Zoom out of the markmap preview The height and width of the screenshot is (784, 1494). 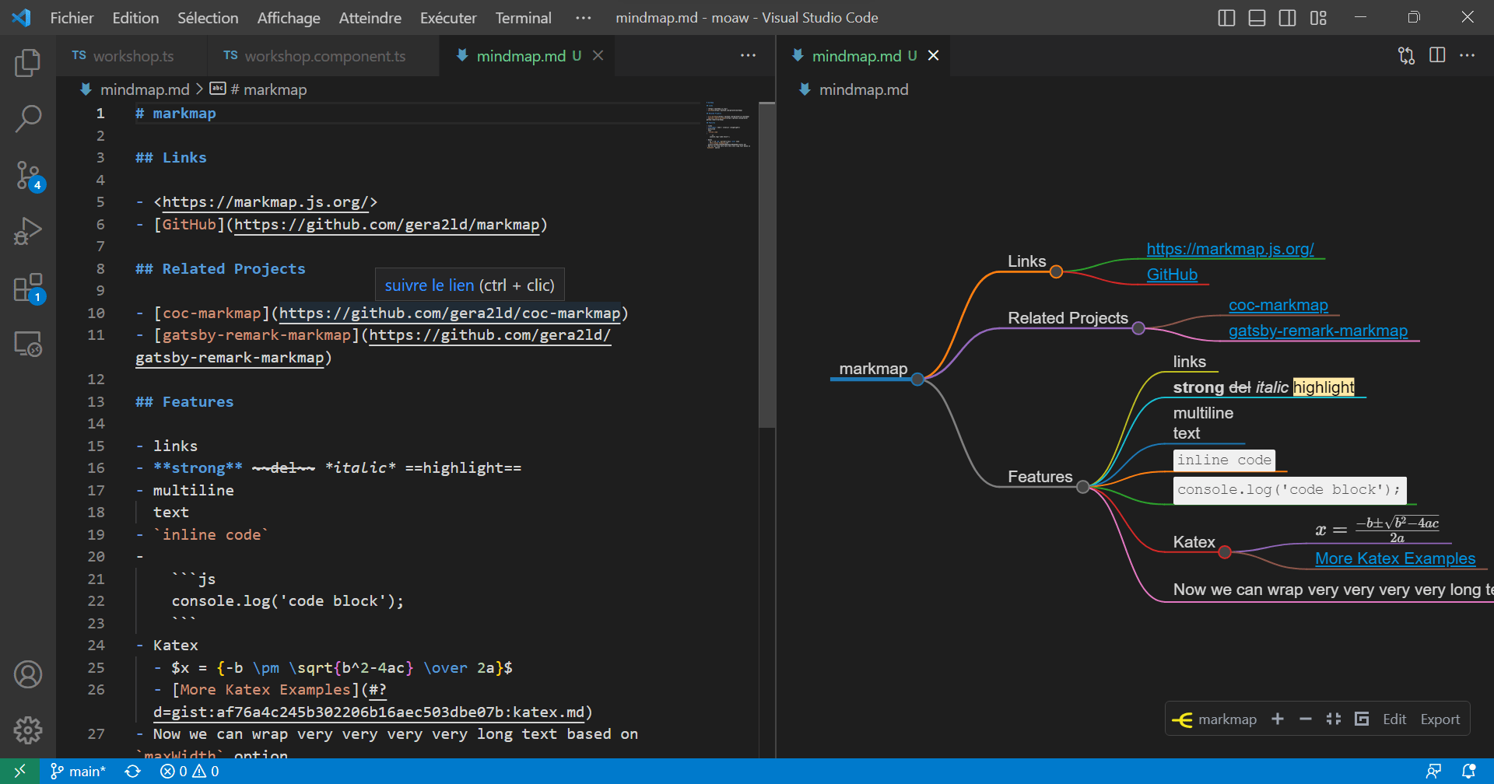[x=1306, y=719]
